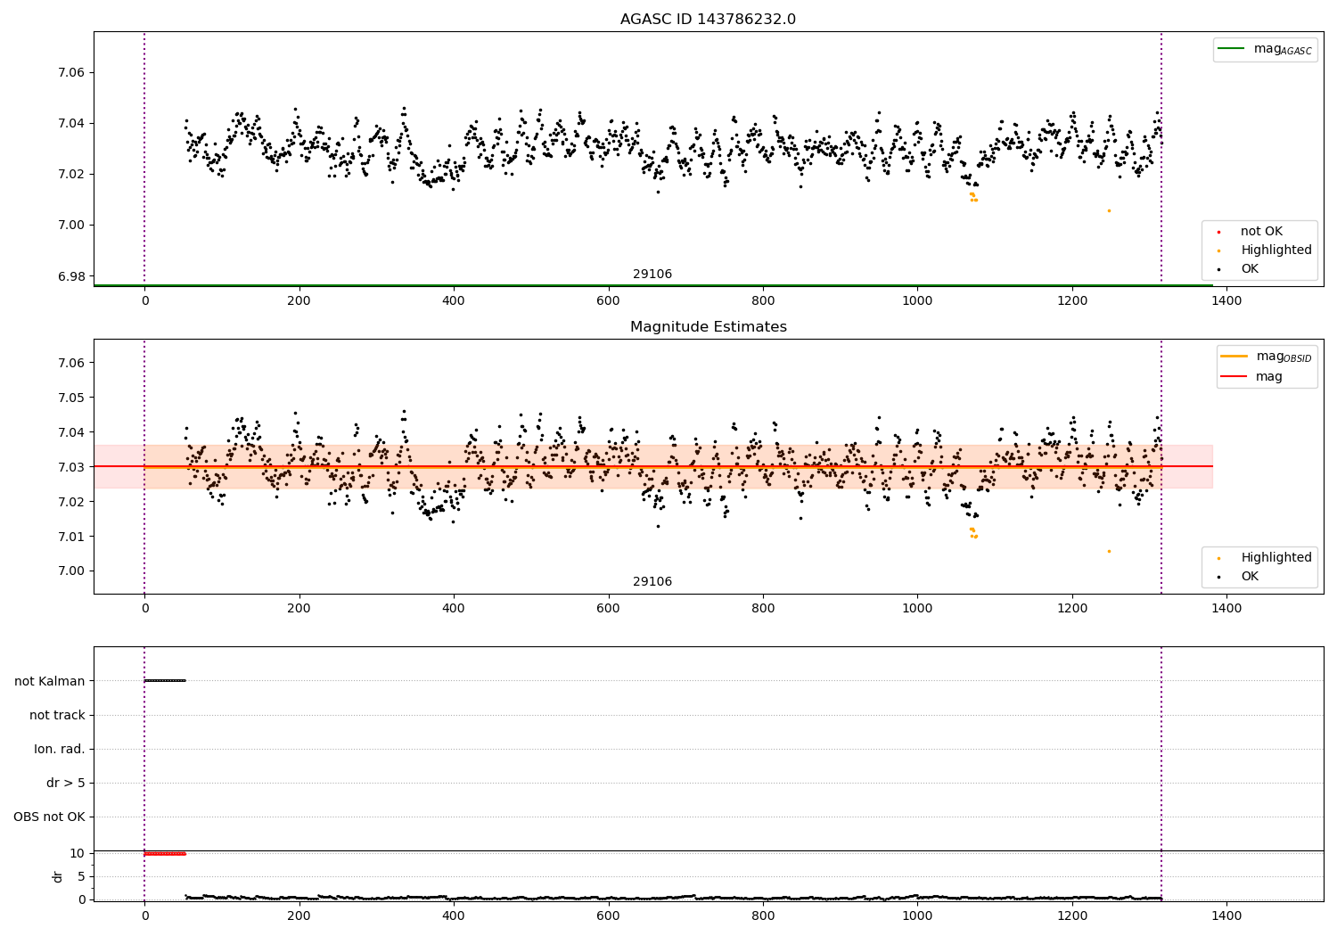Image resolution: width=1337 pixels, height=936 pixels.
Task: Select the mag OBSID legend label
Action: click(x=1284, y=357)
